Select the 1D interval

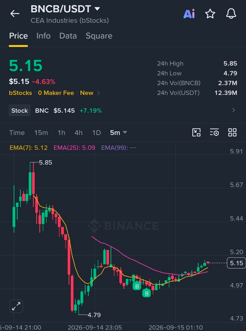pyautogui.click(x=96, y=133)
